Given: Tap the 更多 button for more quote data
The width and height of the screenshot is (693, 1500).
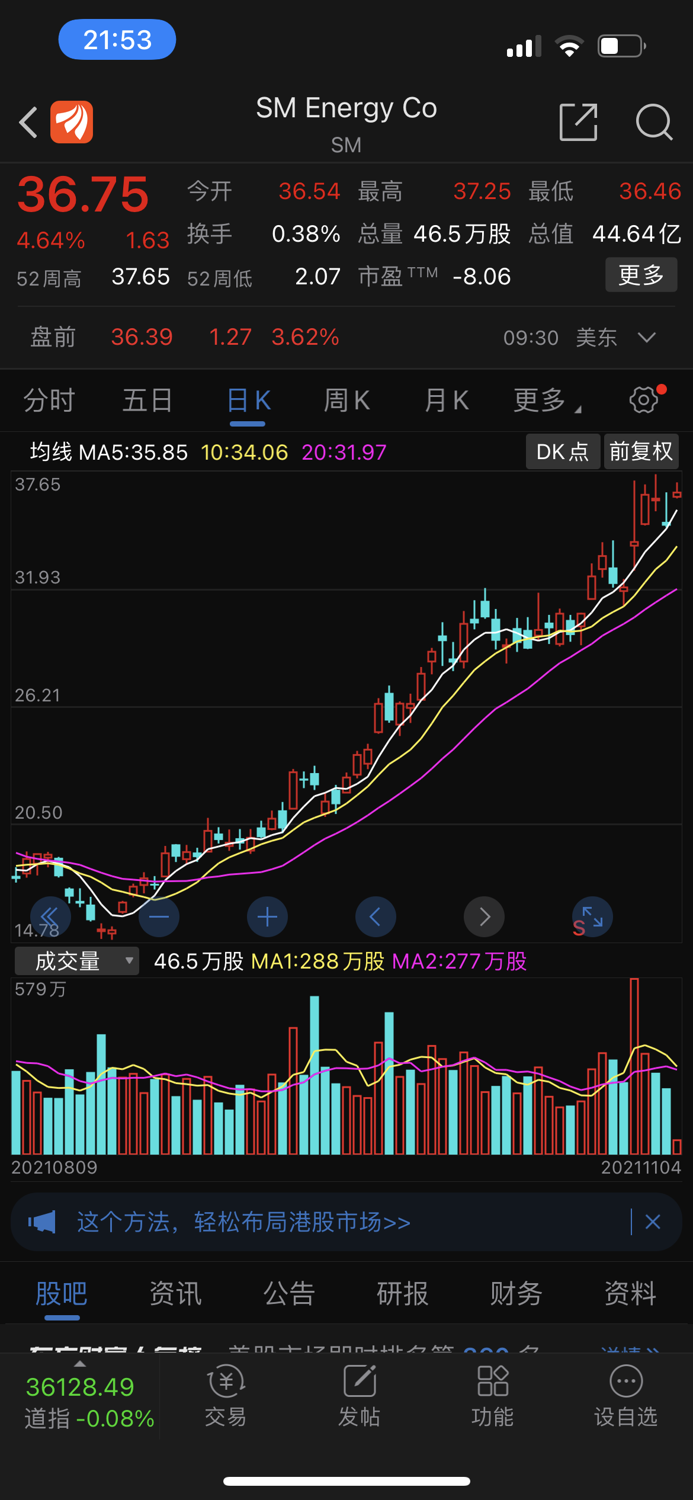Looking at the screenshot, I should point(641,275).
